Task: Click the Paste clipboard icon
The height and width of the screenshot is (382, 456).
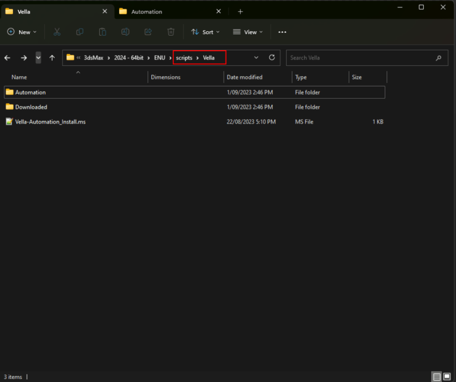Action: pyautogui.click(x=102, y=32)
